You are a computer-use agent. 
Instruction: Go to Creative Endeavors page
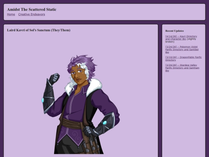[x=32, y=14]
